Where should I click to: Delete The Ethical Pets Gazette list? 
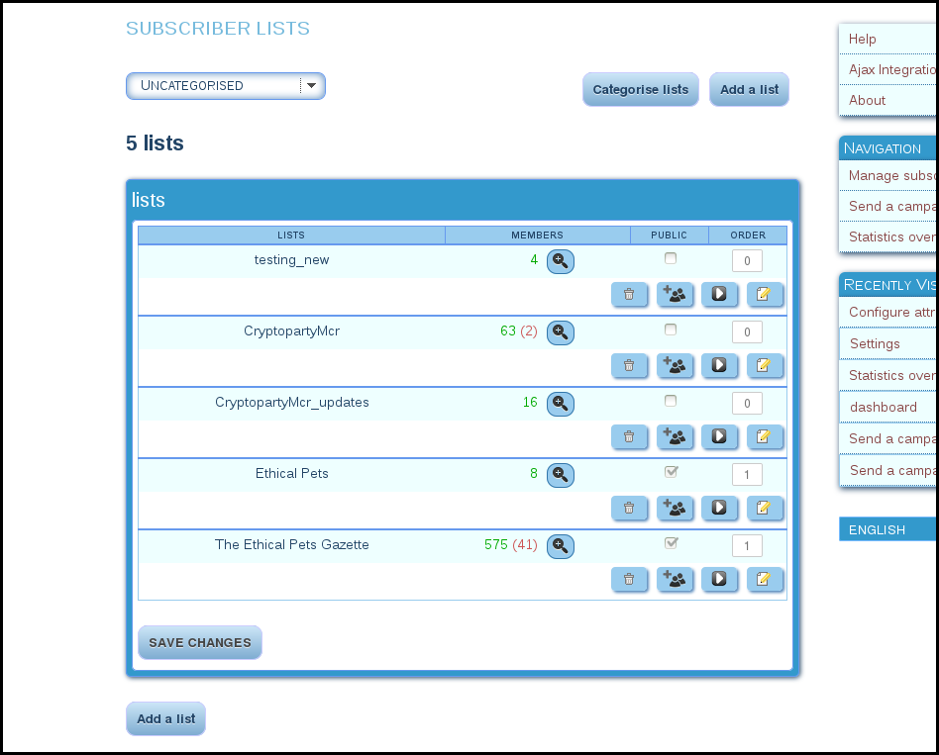coord(630,579)
